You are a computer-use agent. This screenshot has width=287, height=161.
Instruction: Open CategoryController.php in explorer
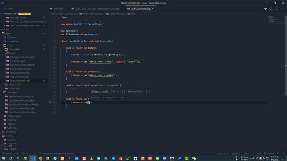20,57
